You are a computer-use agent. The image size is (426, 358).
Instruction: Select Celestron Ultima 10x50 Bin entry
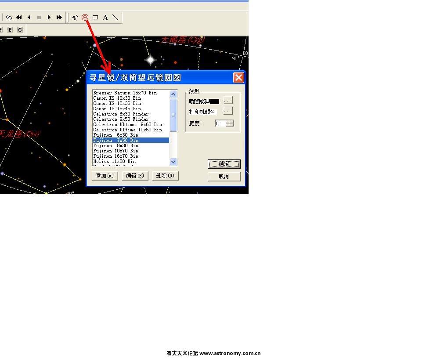click(131, 130)
